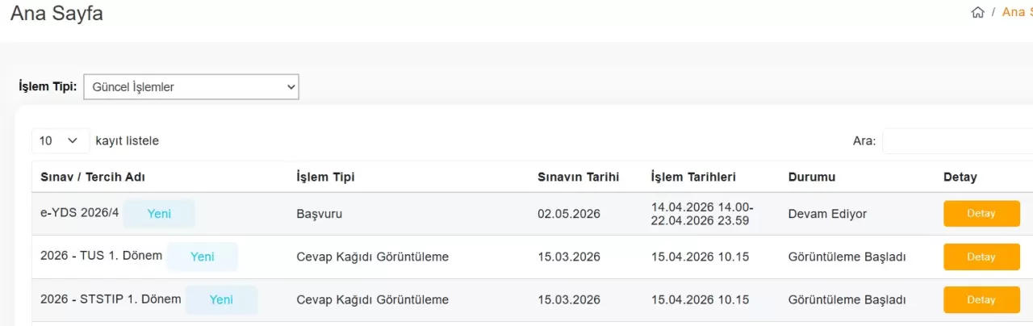Select the e-YDS 2026/4 exam name
Screen dimensions: 1033x326
click(x=80, y=213)
